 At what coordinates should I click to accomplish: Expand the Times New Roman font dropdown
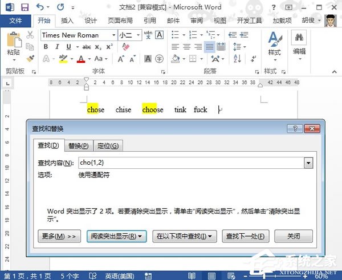tap(114, 35)
